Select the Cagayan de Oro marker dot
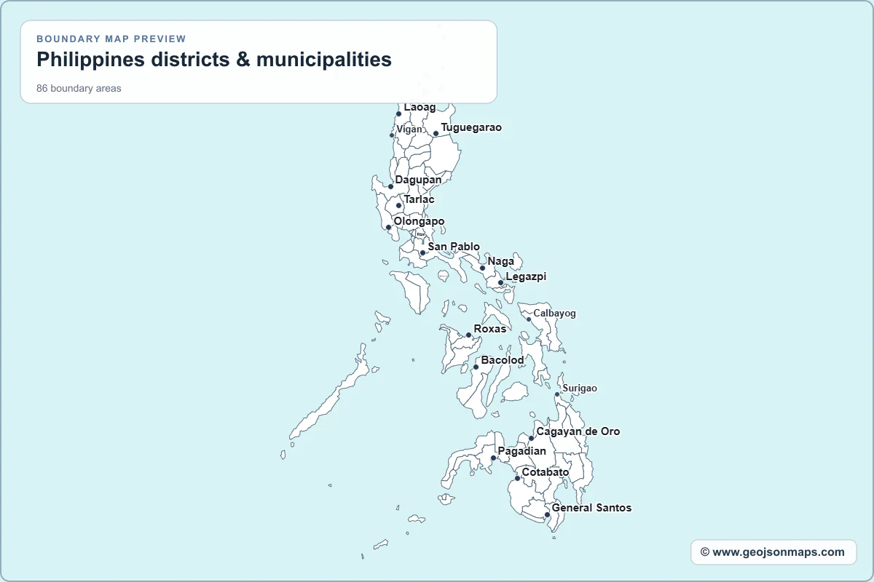Viewport: 874px width, 582px height. tap(531, 439)
